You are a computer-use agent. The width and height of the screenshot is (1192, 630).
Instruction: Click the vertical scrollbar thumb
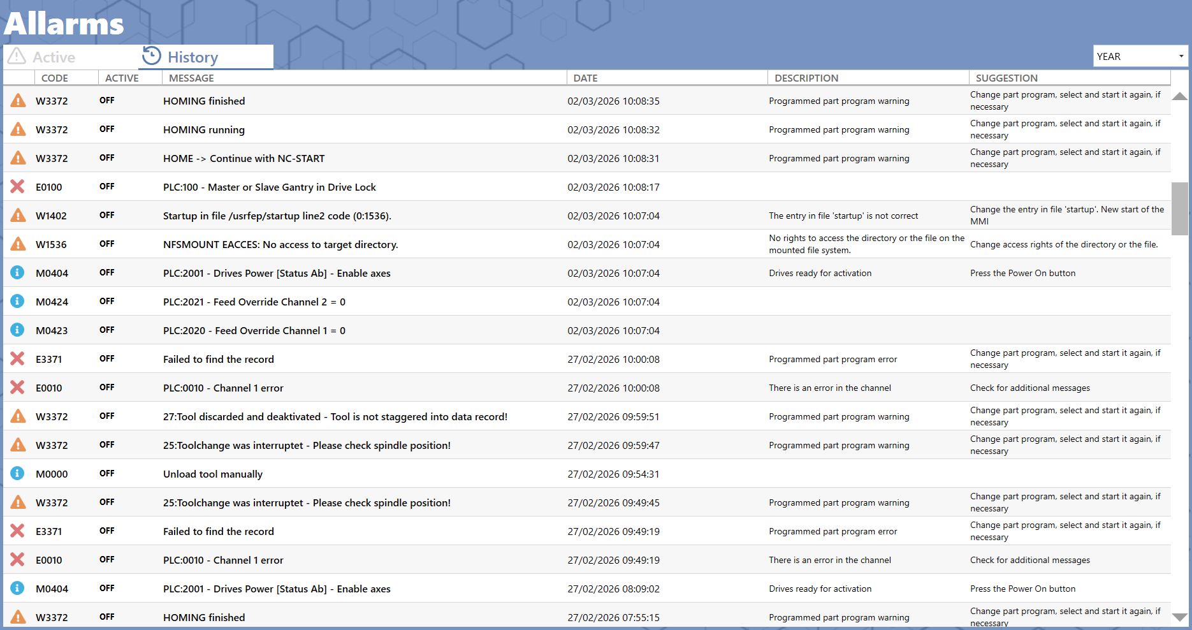1180,209
